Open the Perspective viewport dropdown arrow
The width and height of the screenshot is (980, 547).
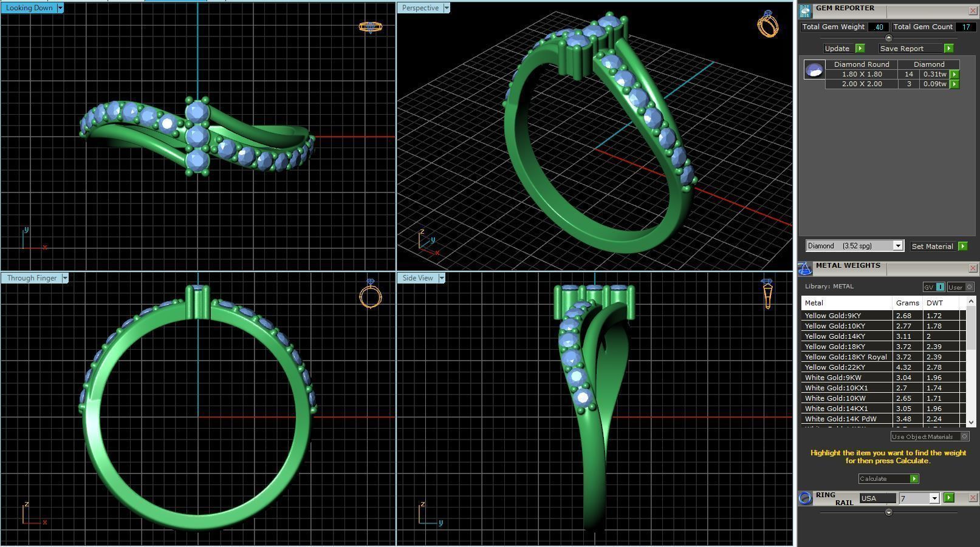(447, 8)
